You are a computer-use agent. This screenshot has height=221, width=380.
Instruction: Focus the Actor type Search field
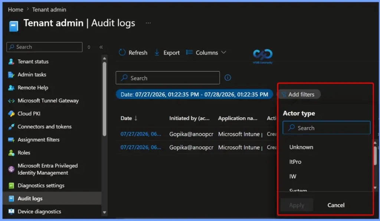coord(327,128)
